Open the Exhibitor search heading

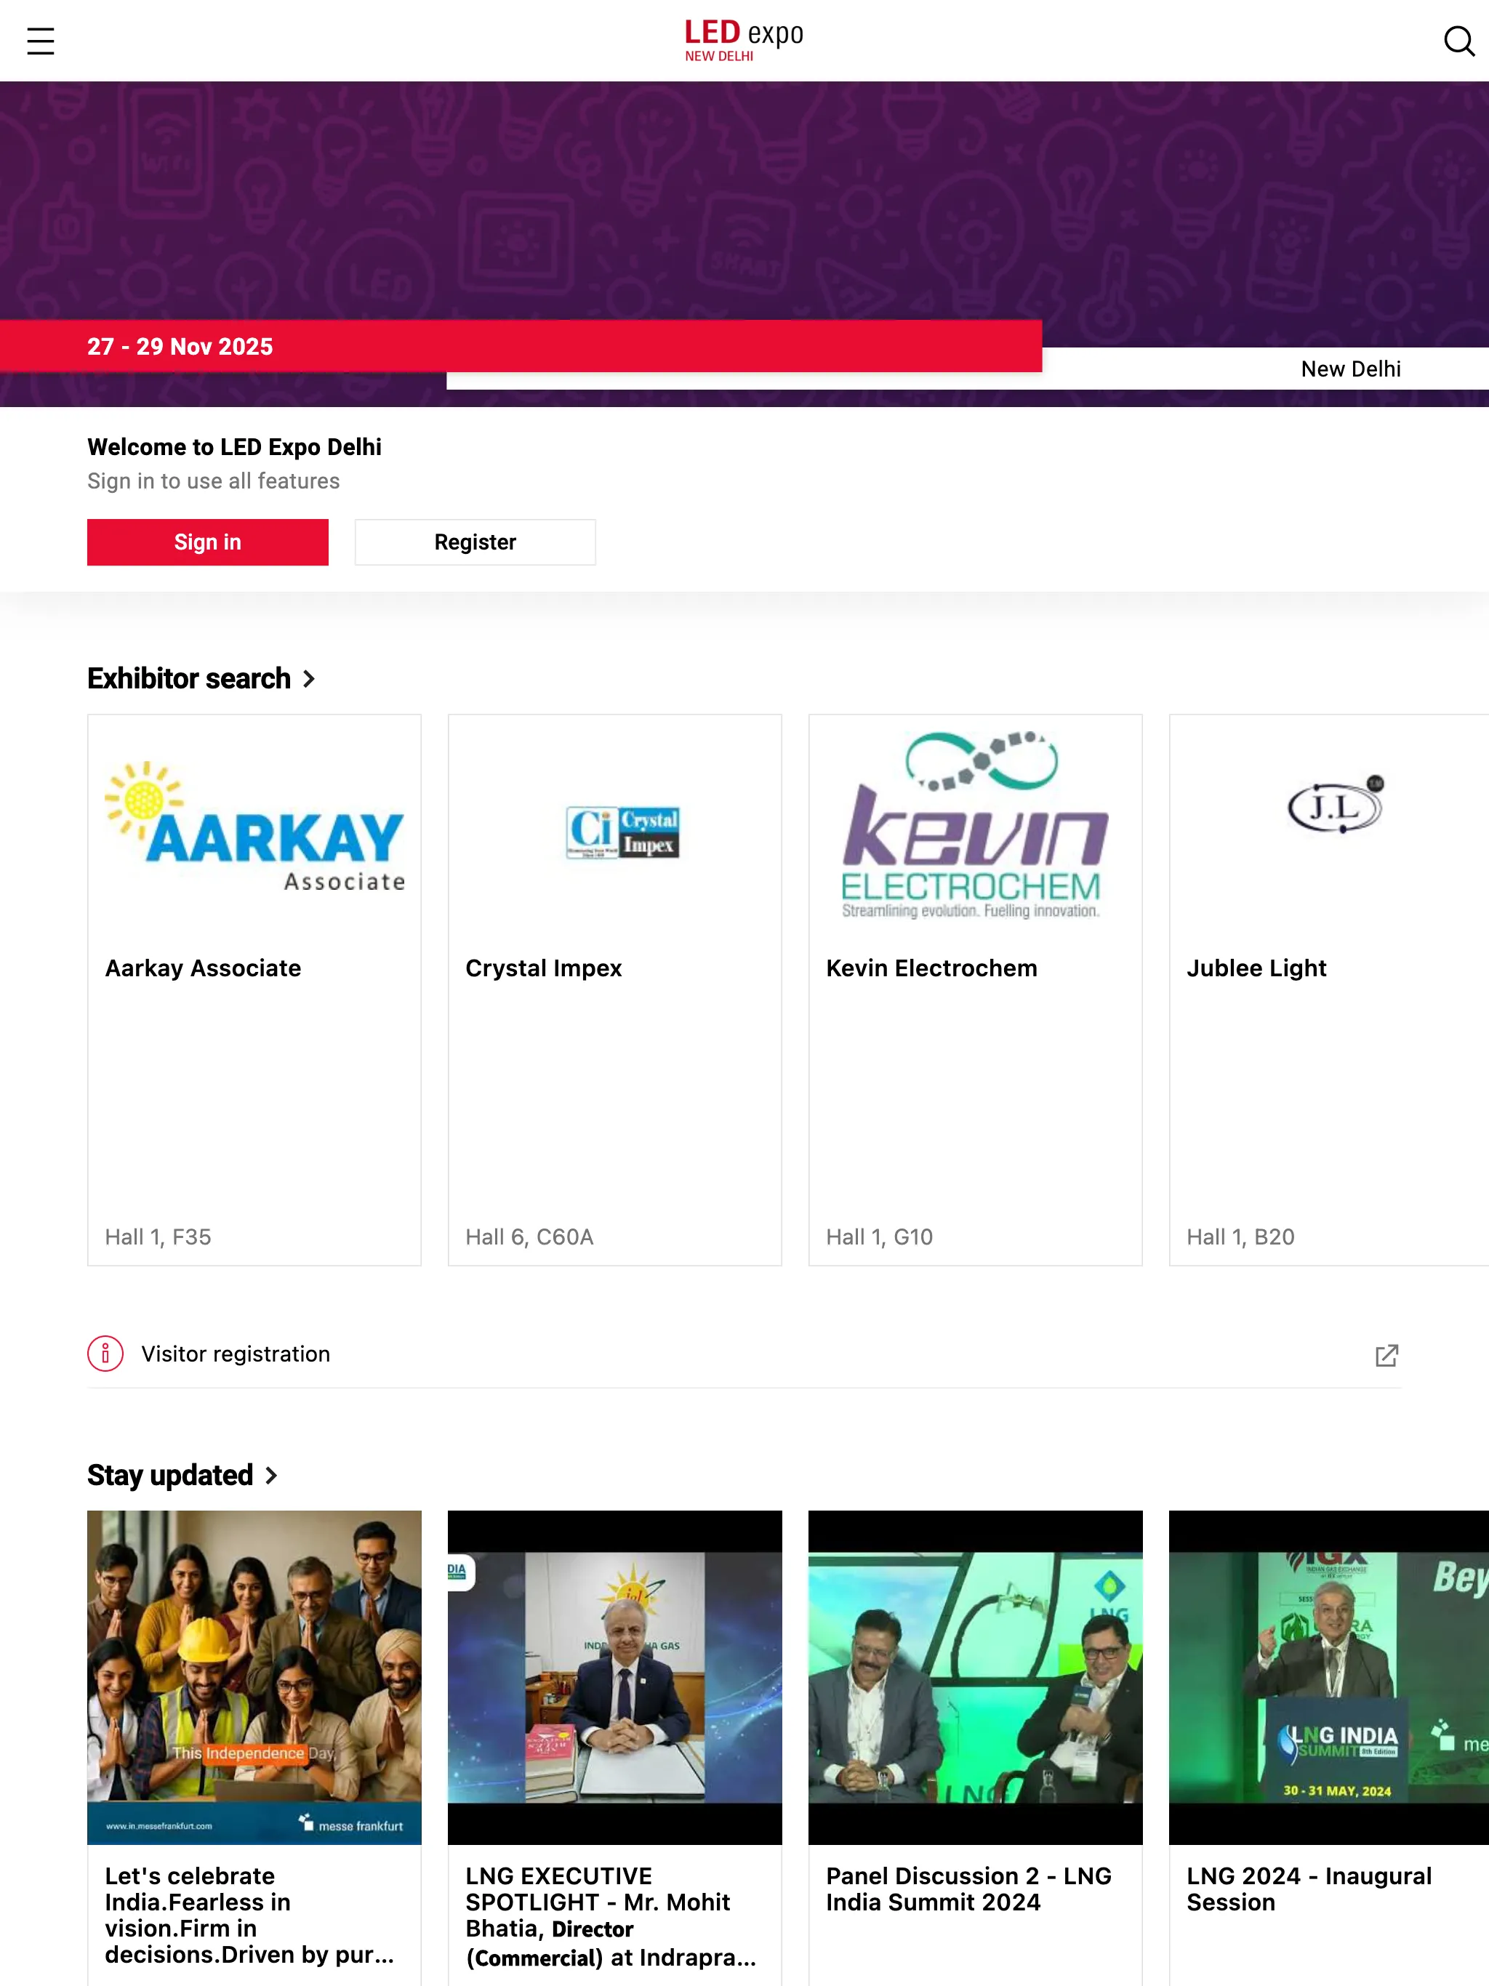click(x=188, y=679)
